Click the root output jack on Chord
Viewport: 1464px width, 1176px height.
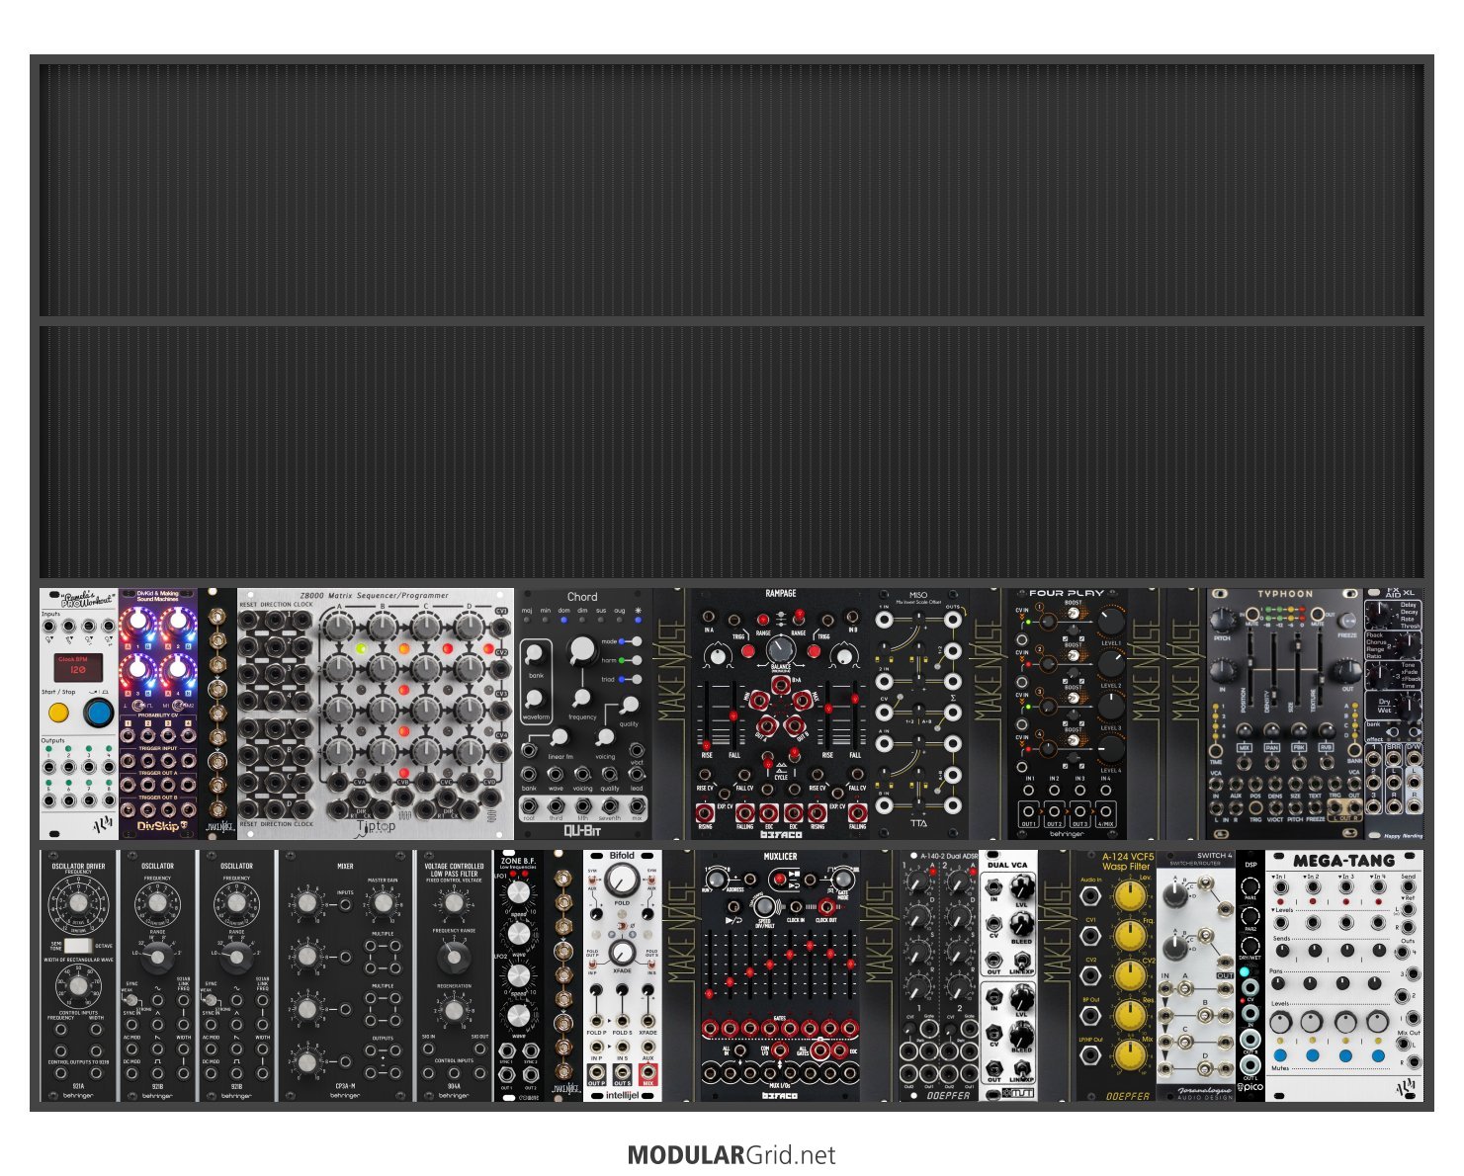coord(529,807)
